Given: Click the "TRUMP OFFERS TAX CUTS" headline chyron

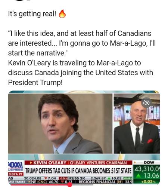Looking at the screenshot, I should coord(78,171).
